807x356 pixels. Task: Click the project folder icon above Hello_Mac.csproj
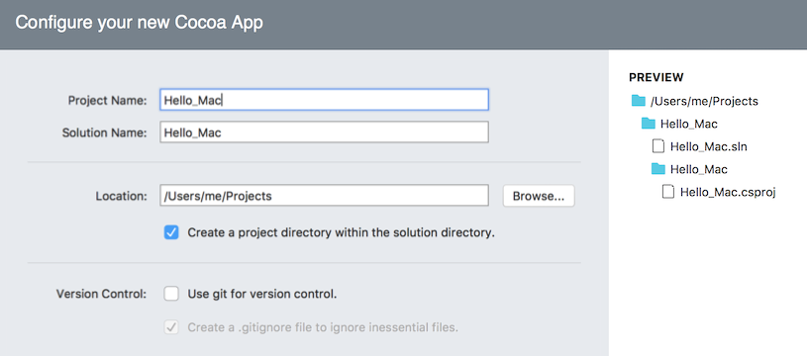[657, 169]
